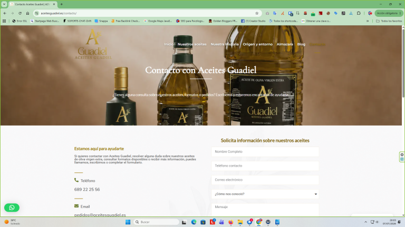
Task: Open Microsoft Store from taskbar
Action: pyautogui.click(x=203, y=222)
